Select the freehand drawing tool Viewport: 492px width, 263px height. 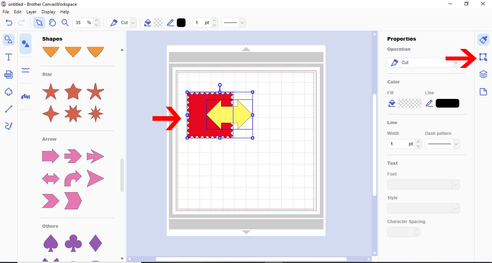pyautogui.click(x=9, y=126)
